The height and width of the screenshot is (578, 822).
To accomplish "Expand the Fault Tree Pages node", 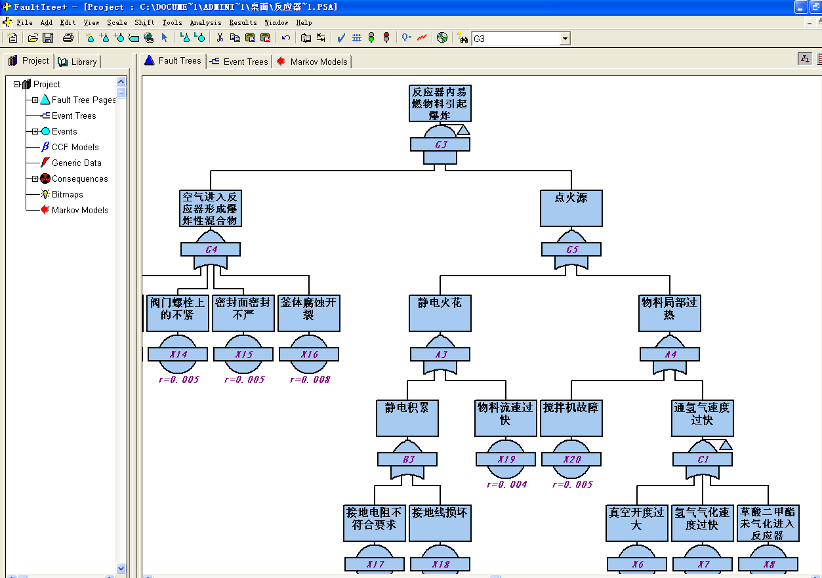I will click(35, 100).
